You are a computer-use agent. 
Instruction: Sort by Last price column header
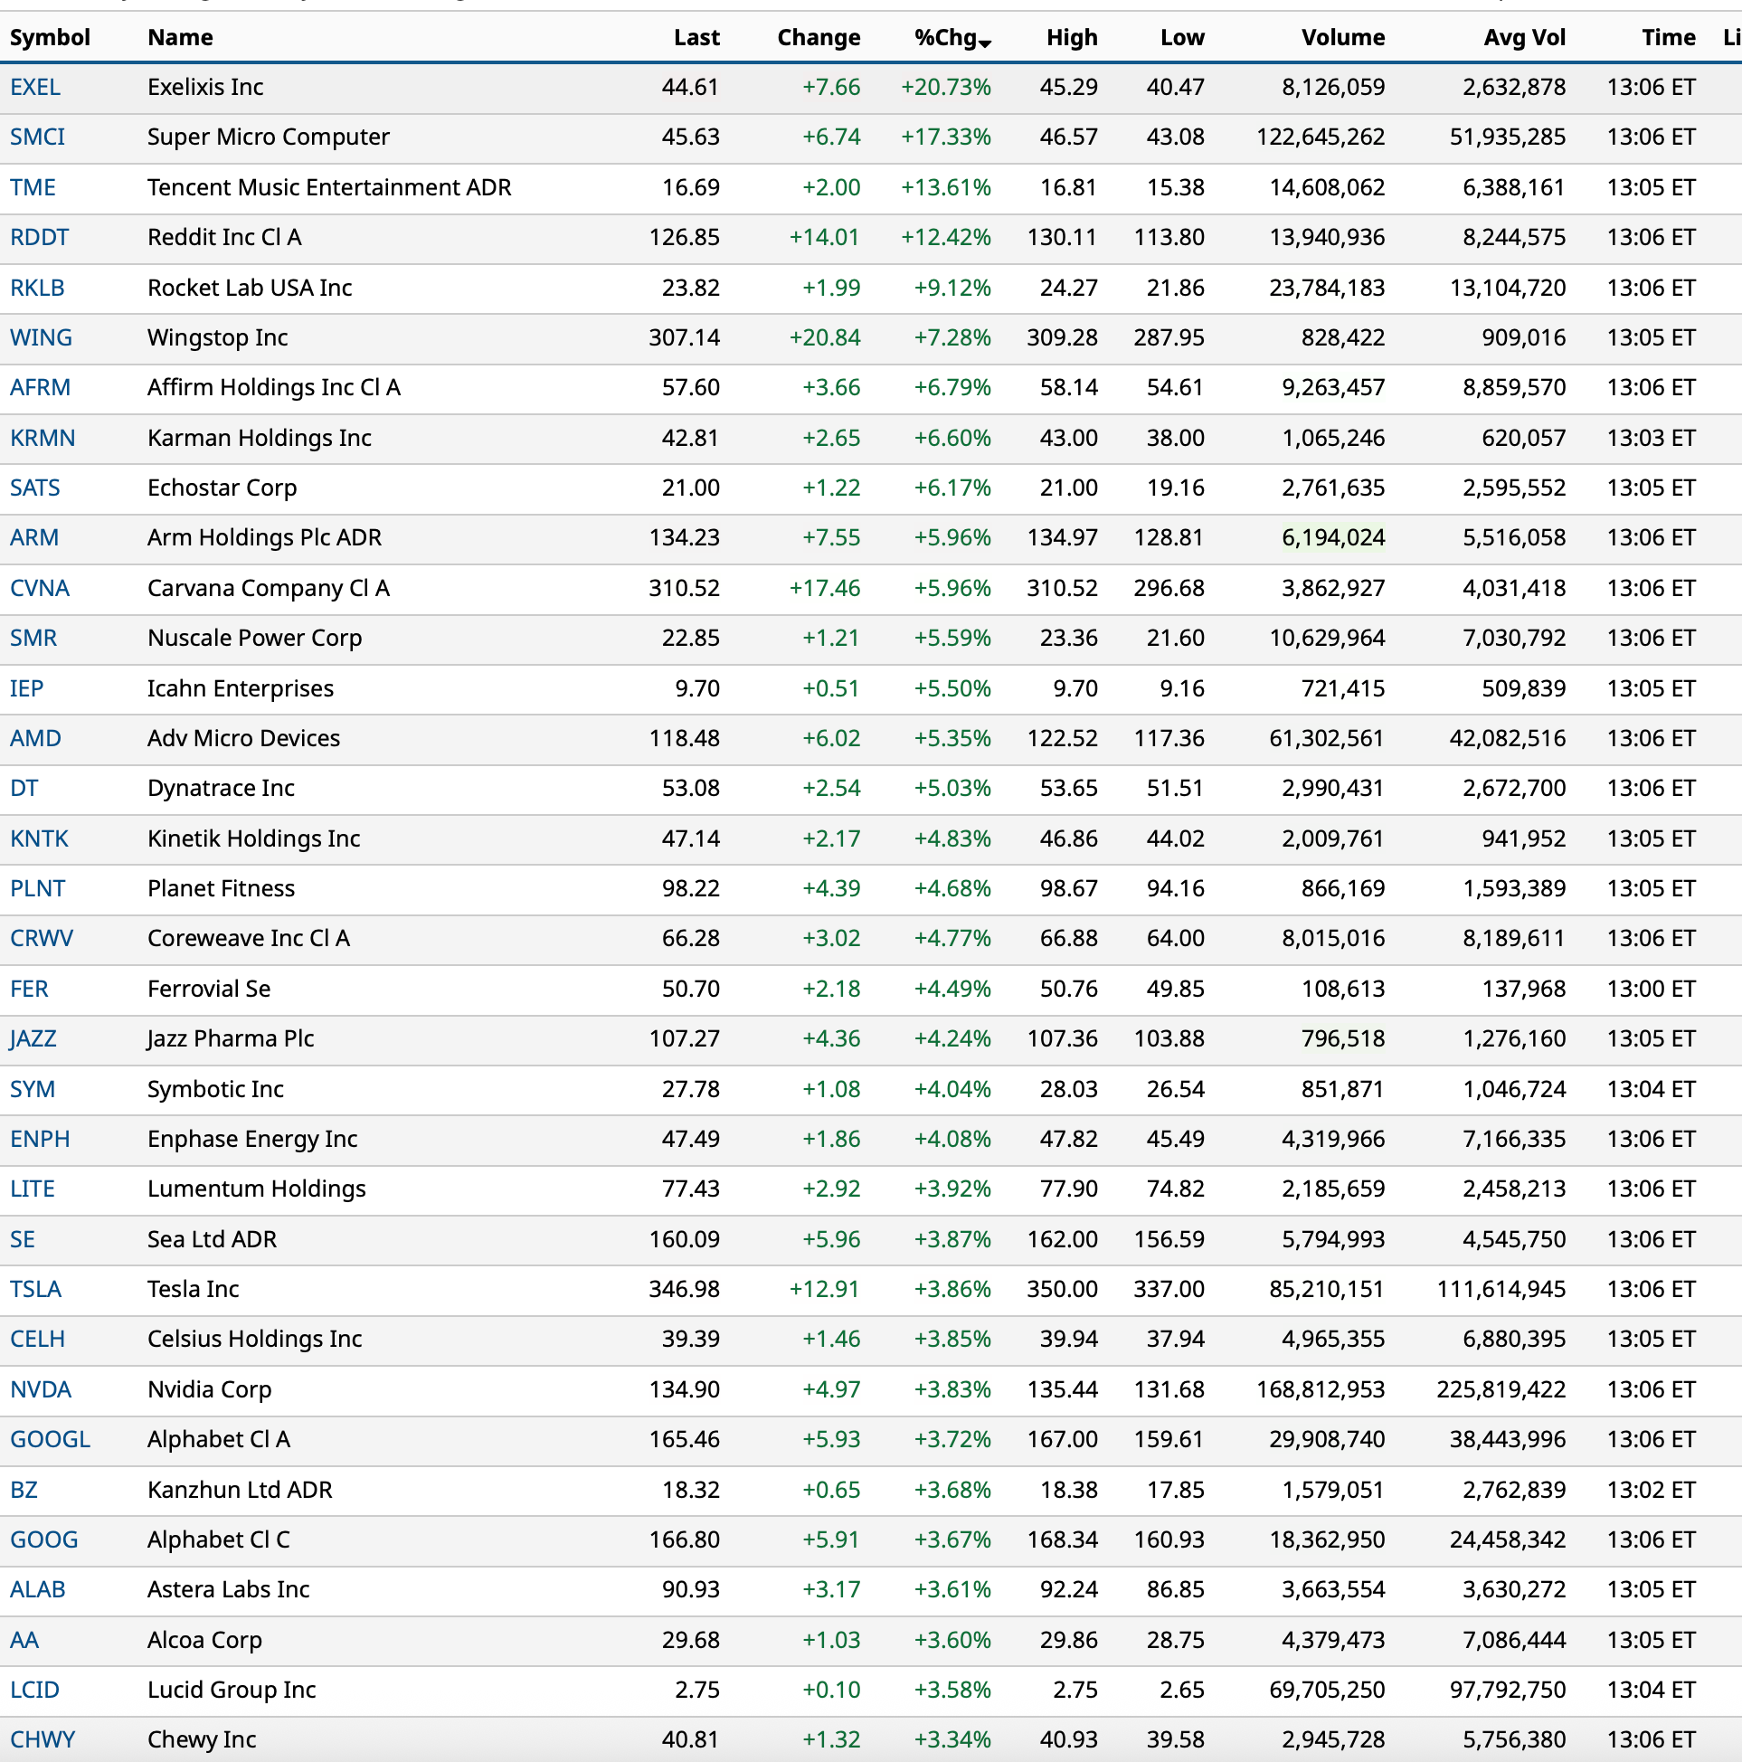pos(696,37)
